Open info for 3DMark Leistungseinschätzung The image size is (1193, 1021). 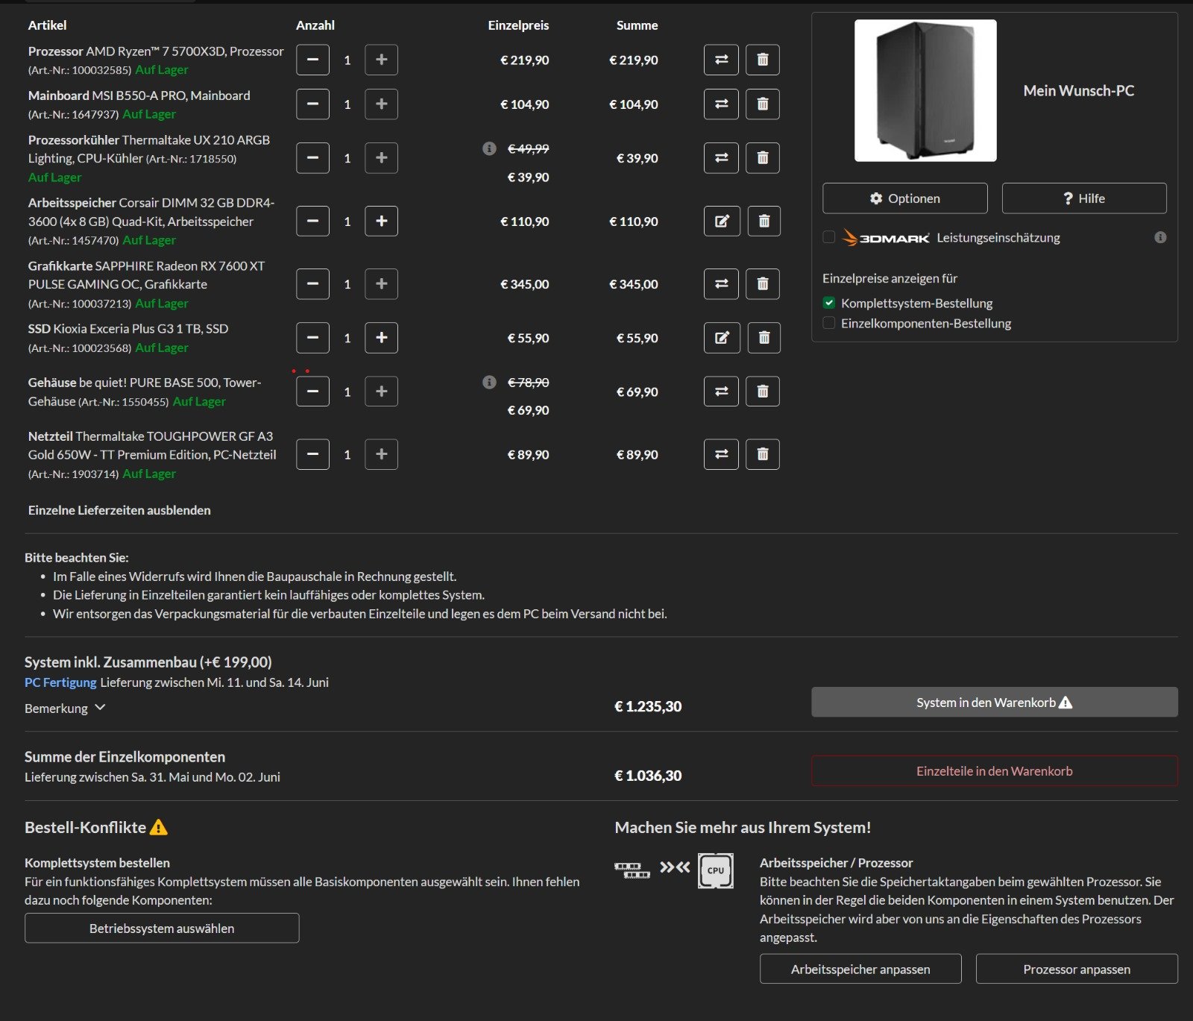coord(1160,237)
